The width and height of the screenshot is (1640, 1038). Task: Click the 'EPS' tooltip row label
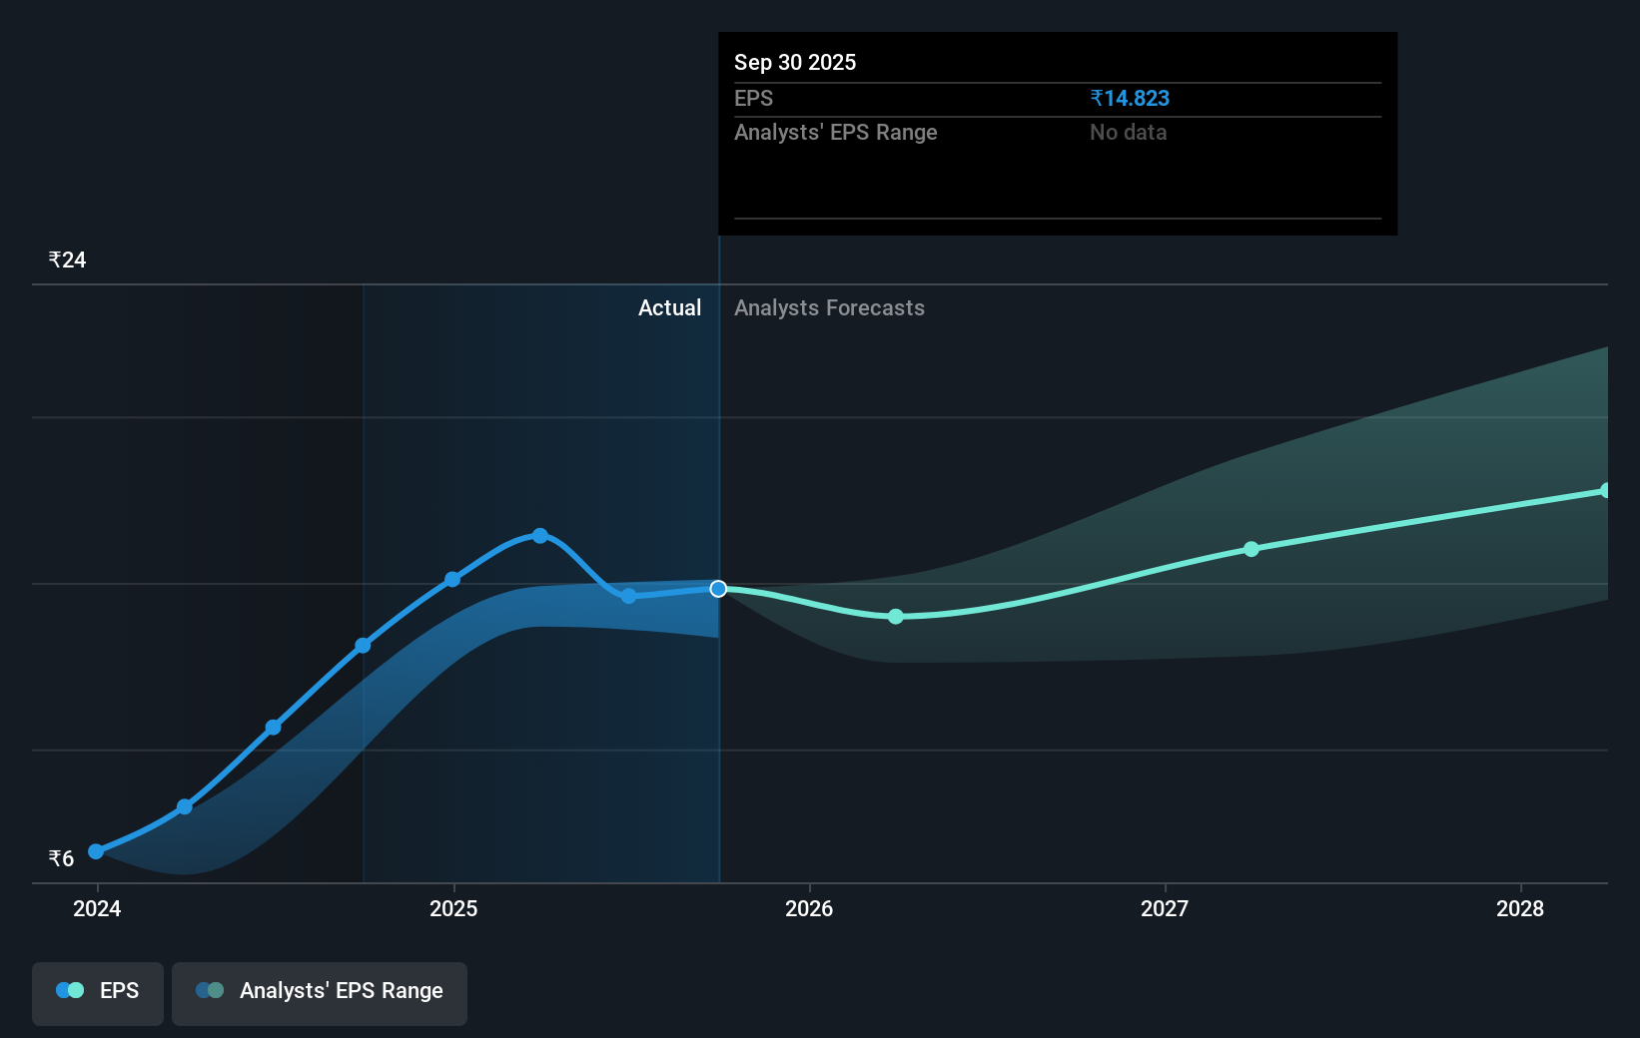click(754, 98)
